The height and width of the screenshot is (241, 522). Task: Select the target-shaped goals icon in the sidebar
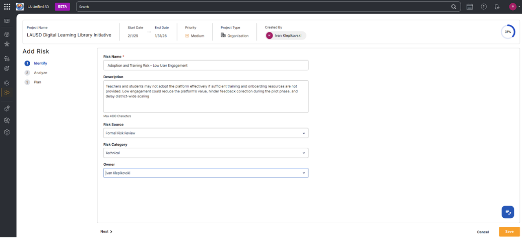(7, 68)
